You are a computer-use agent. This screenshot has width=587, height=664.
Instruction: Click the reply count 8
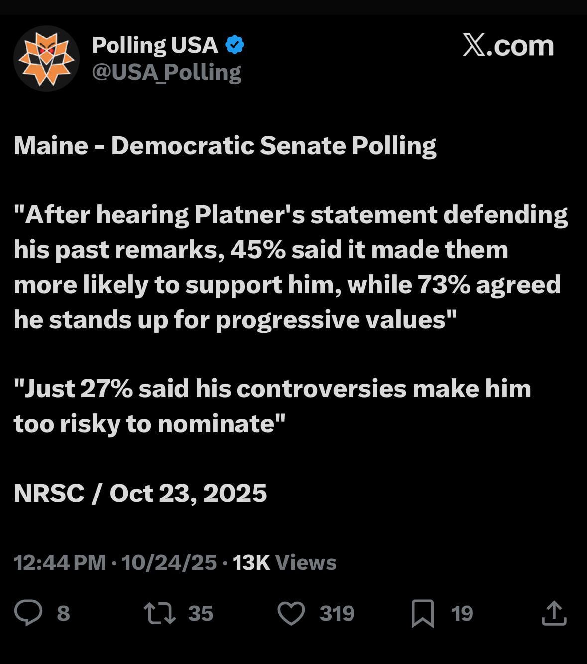click(x=63, y=613)
